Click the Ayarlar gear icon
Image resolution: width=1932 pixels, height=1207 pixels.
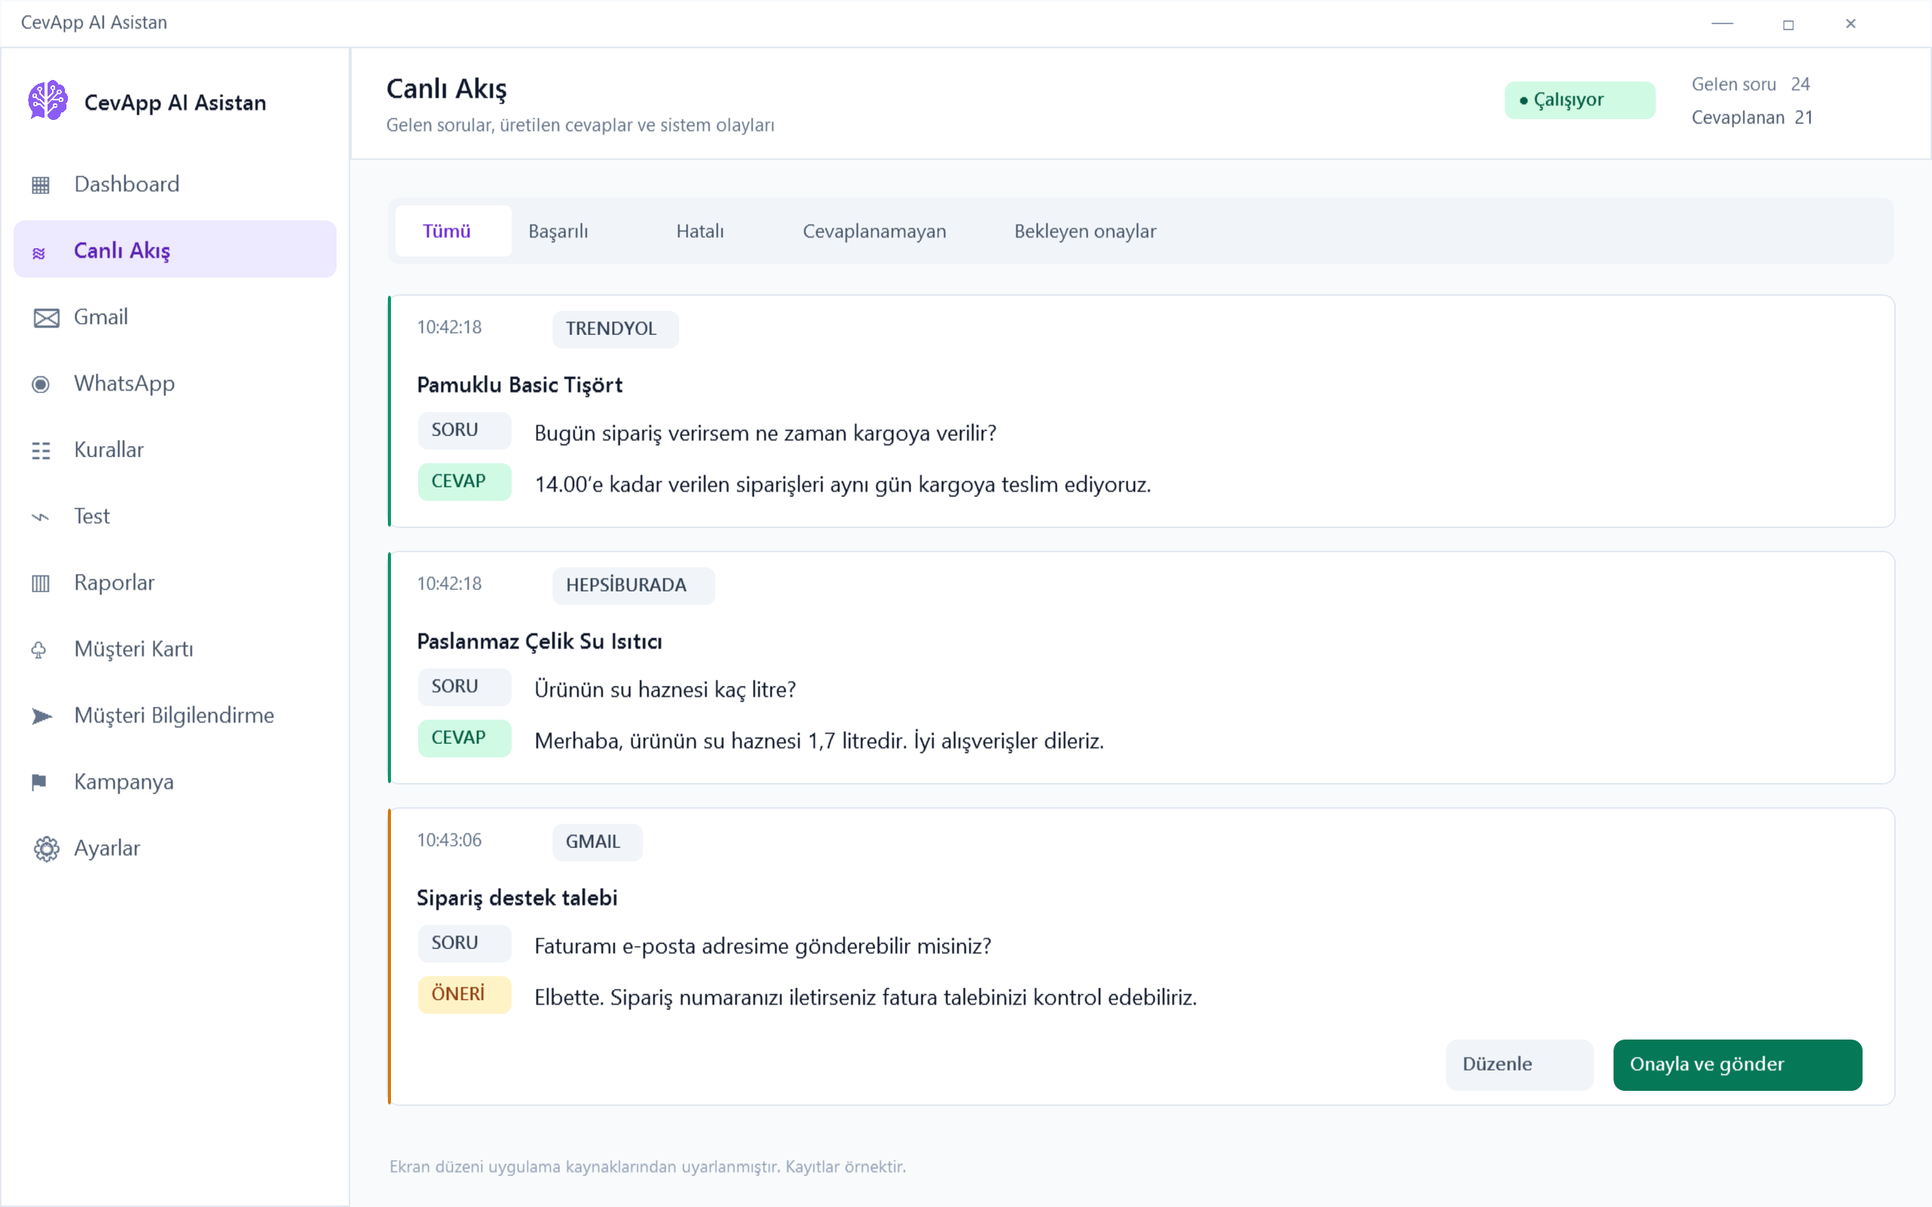46,849
